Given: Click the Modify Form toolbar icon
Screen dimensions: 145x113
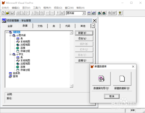Looking at the screenshot, I should pos(62,13).
